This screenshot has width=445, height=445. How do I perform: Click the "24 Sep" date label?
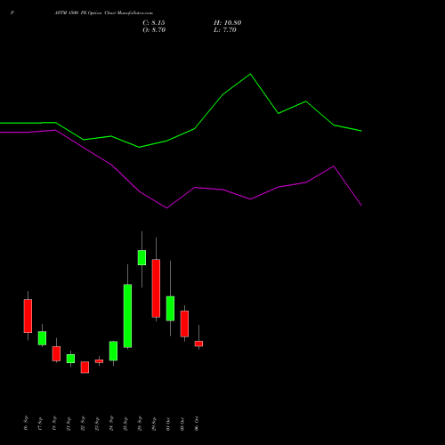point(111,423)
